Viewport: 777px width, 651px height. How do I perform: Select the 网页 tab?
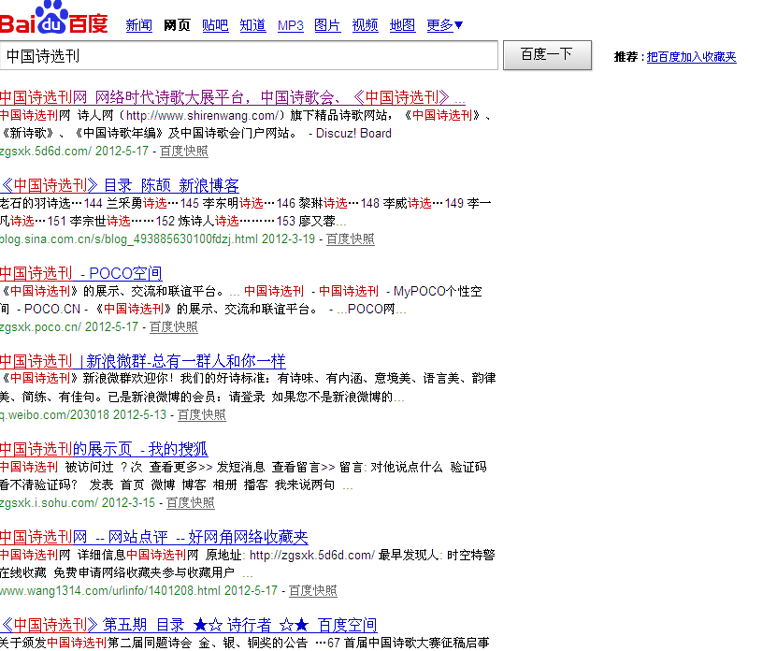point(177,25)
